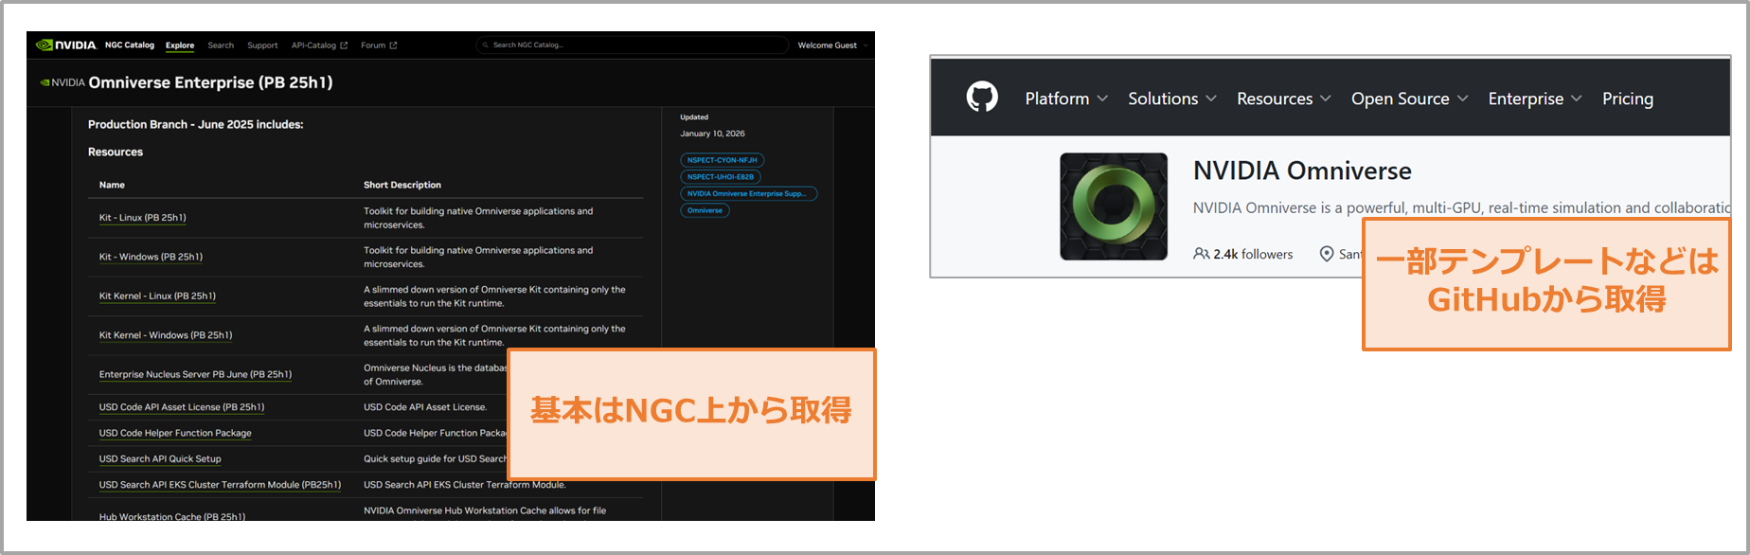Click small NVIDIA logo beside Omniverse Enterprise title
Viewport: 1750px width, 555px height.
45,82
